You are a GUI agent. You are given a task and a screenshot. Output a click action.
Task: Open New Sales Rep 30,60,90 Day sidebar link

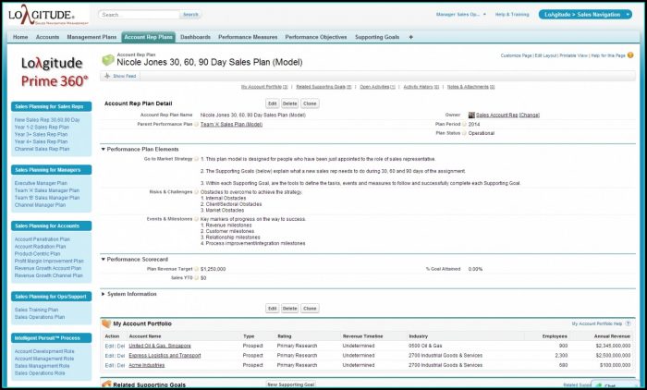tap(47, 120)
